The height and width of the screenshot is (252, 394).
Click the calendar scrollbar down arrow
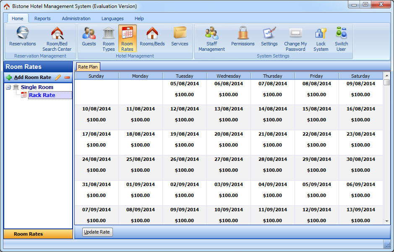coord(386,221)
